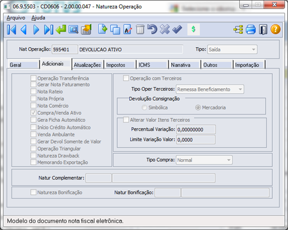Switch to the Outros tab

pos(217,65)
